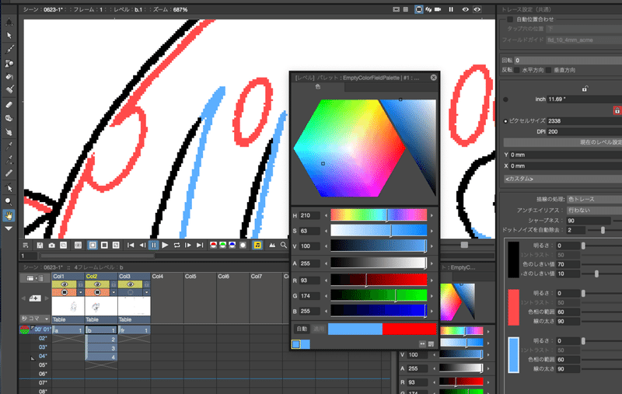This screenshot has width=622, height=394.
Task: Click the black trace color swatch
Action: pos(514,260)
